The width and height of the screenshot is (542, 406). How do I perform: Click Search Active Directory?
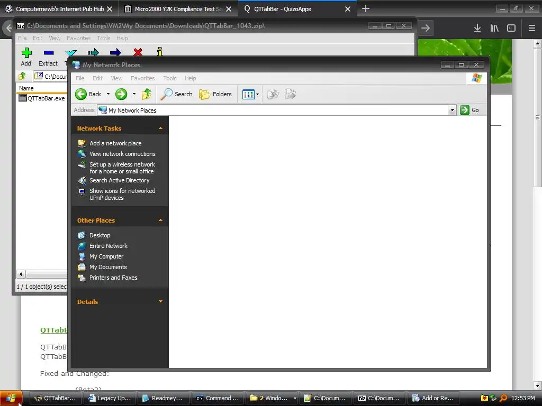pyautogui.click(x=119, y=180)
